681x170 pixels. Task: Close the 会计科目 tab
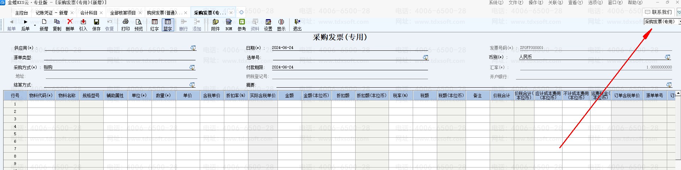tap(101, 13)
